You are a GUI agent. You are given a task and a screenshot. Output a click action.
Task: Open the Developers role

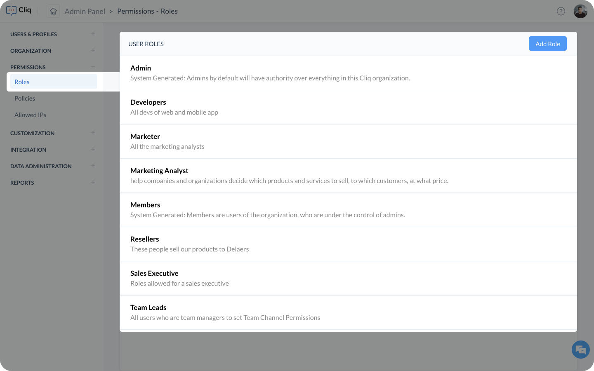(x=148, y=102)
